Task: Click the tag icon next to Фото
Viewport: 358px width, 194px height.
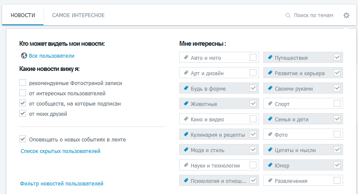Action: pos(270,134)
